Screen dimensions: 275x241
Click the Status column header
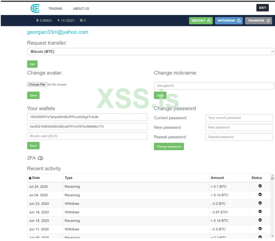pyautogui.click(x=260, y=178)
